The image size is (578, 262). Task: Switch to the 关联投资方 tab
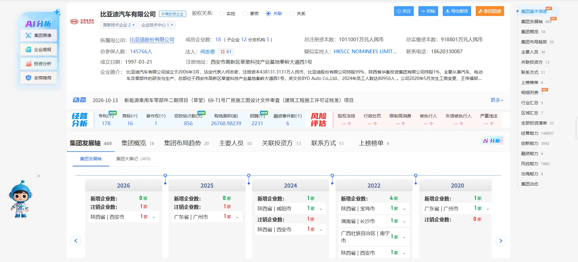[281, 143]
